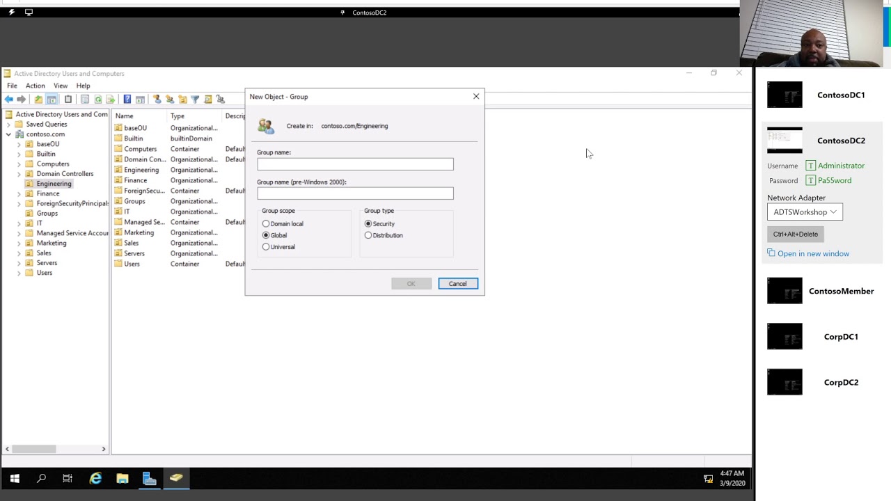
Task: Open the Network Adapter ADTSWorkshop dropdown
Action: pyautogui.click(x=805, y=212)
